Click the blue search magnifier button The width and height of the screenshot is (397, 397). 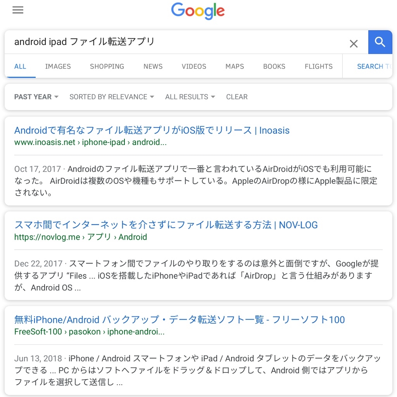(380, 42)
